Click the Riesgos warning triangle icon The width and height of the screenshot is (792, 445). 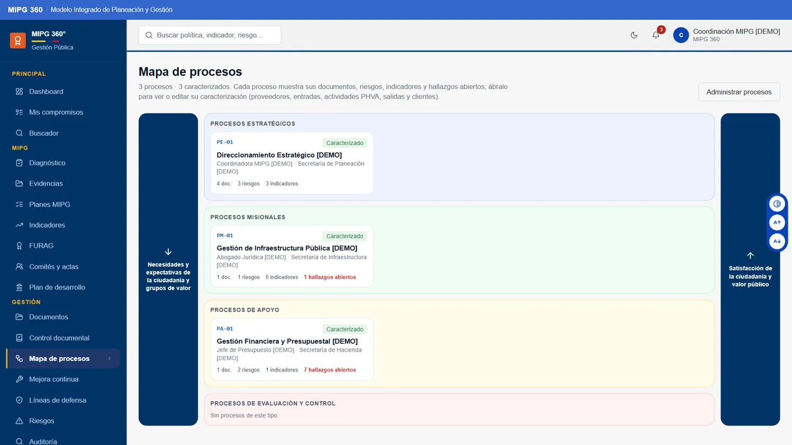pos(19,421)
